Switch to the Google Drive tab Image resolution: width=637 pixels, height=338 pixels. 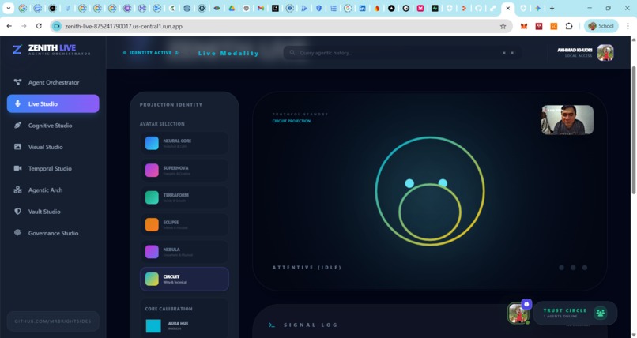pos(232,8)
